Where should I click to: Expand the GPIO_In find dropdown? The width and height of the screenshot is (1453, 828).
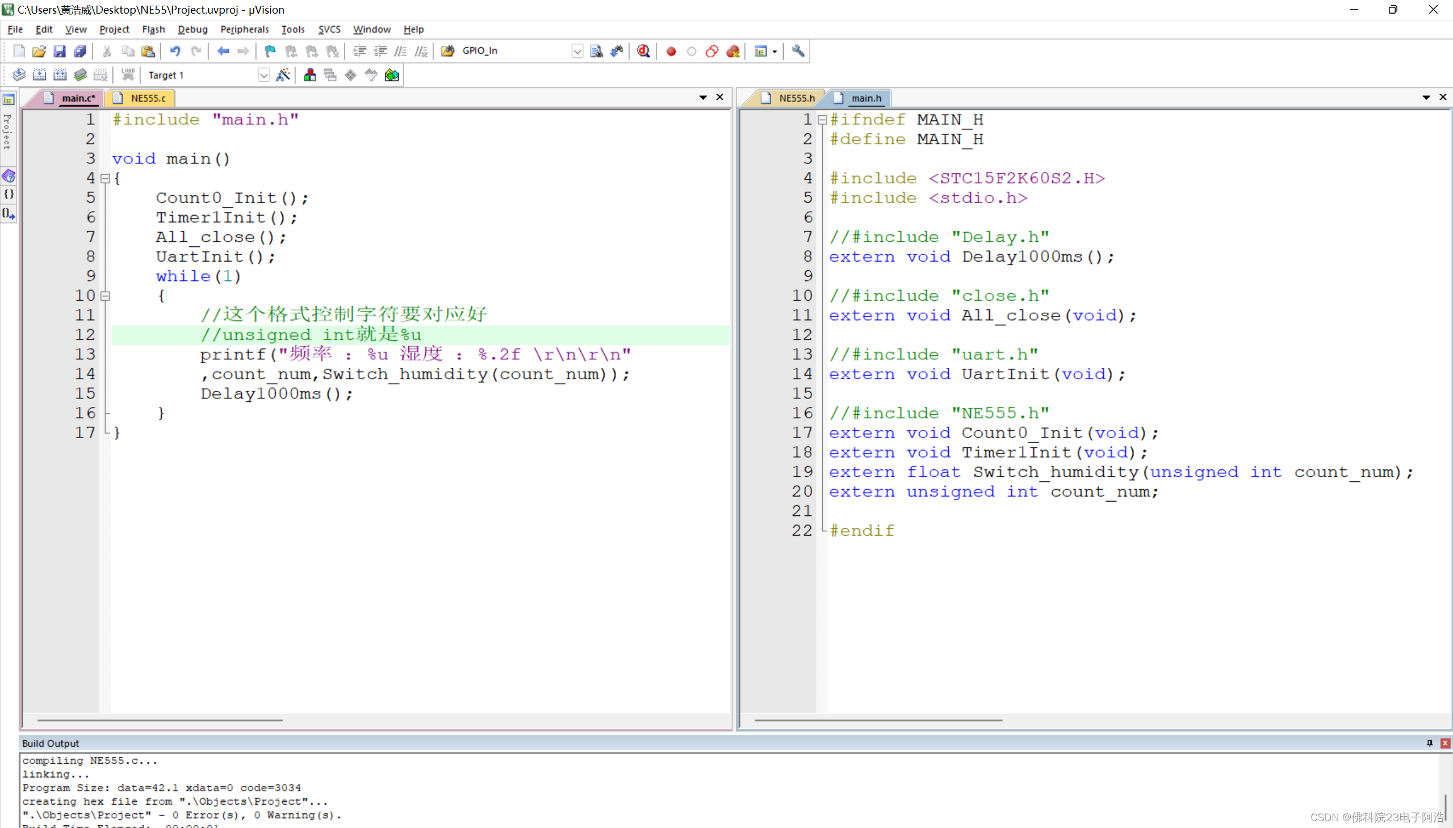coord(577,51)
